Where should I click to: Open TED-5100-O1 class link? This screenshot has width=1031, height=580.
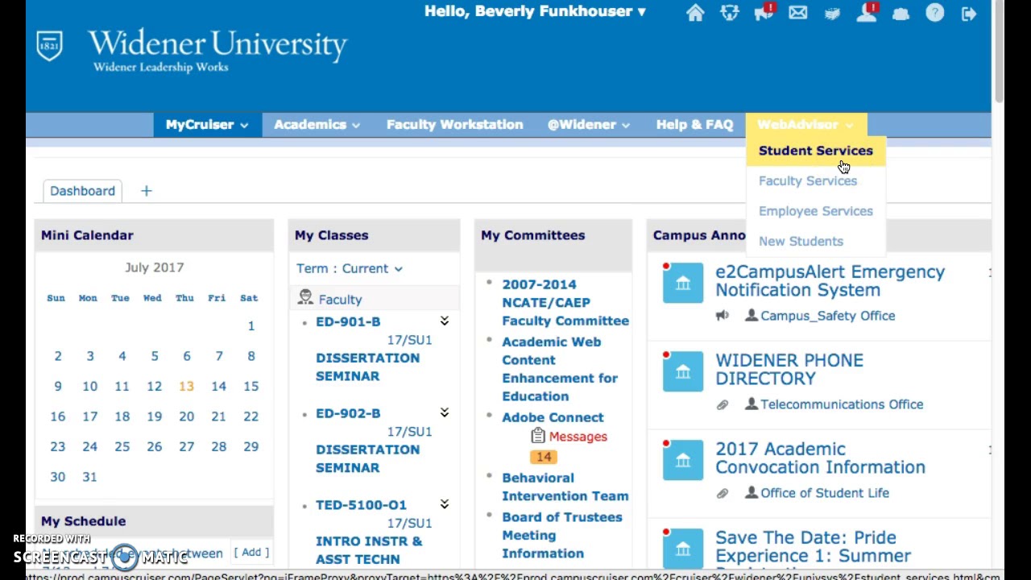361,505
